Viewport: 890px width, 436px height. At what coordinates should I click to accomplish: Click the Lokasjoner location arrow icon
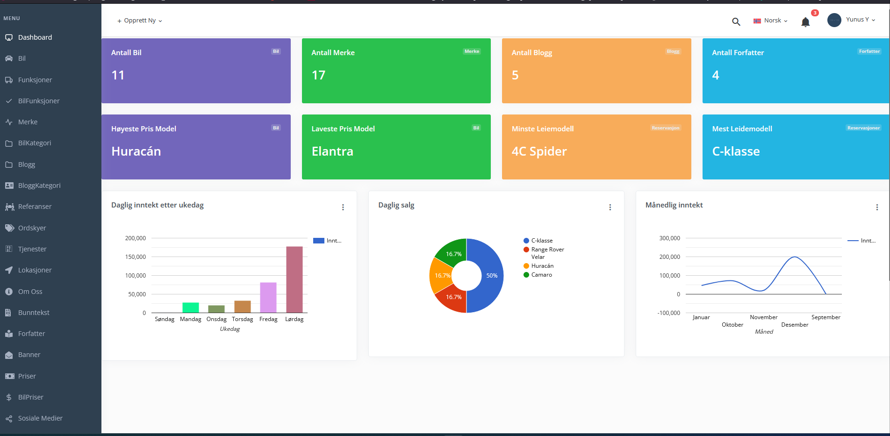click(9, 270)
